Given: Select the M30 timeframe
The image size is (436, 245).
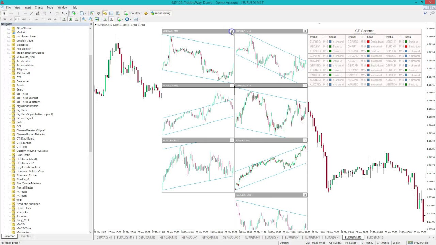Looking at the screenshot, I should [x=24, y=19].
